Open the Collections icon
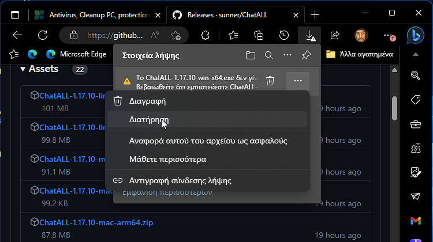433x242 pixels. tap(259, 35)
